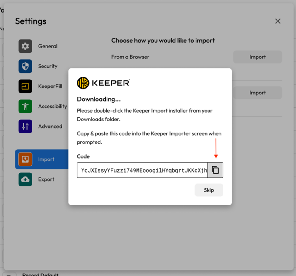Copy the import code to clipboard
The height and width of the screenshot is (276, 296).
click(x=215, y=170)
